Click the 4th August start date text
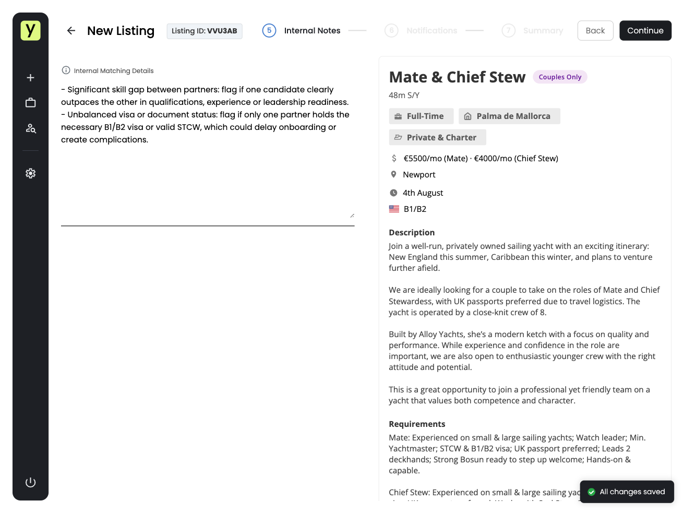This screenshot has height=513, width=684. 423,193
